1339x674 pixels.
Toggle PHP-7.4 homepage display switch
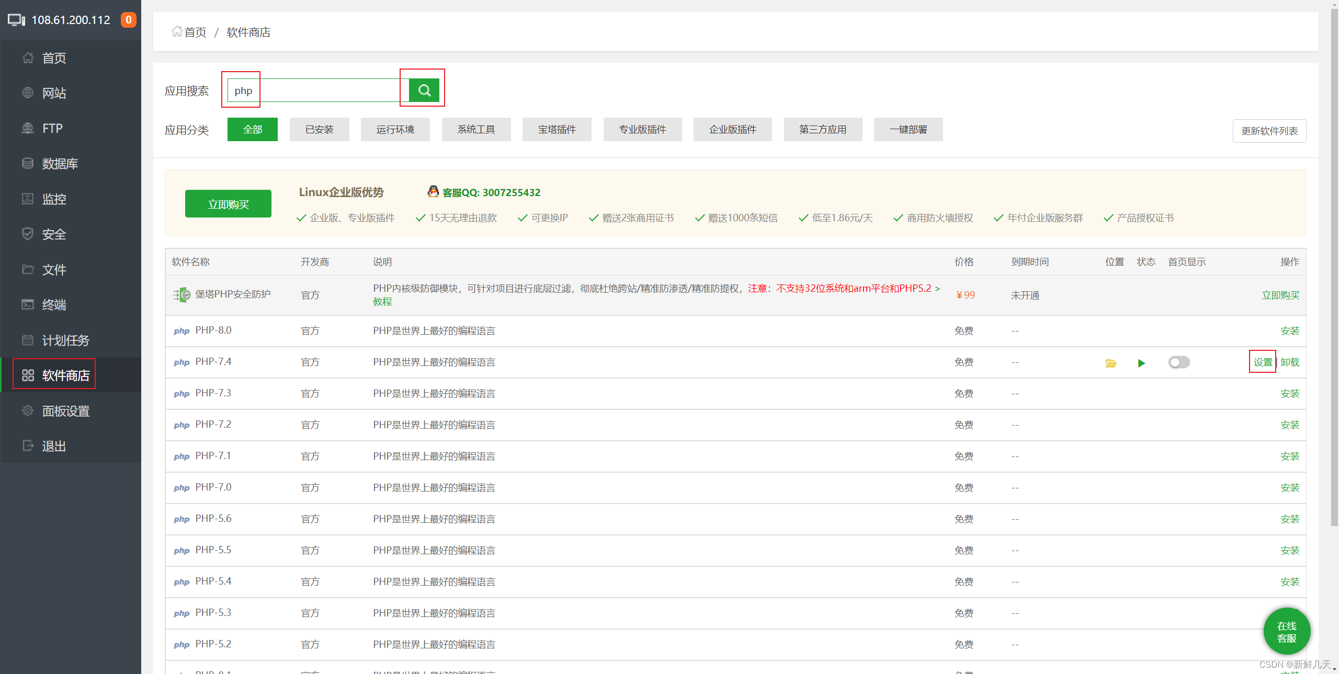(1179, 362)
